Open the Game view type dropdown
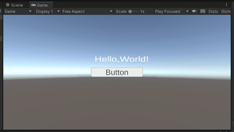This screenshot has height=132, width=234. [18, 11]
